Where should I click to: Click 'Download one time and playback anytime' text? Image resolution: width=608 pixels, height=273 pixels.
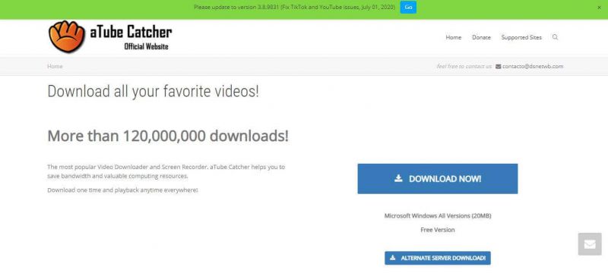122,190
